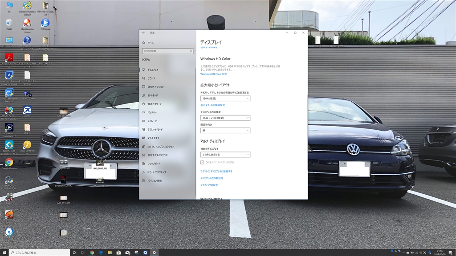Select the Speccy desktop icon
The height and width of the screenshot is (256, 456).
pyautogui.click(x=9, y=199)
